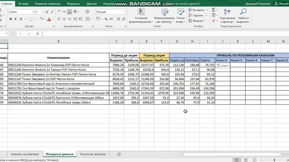This screenshot has height=162, width=289.
Task: Toggle middle vertical alignment
Action: [x=64, y=12]
